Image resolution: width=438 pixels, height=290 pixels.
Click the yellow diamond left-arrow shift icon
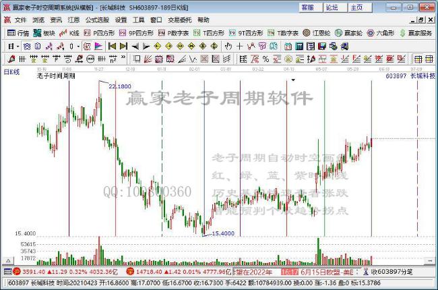click(x=157, y=46)
